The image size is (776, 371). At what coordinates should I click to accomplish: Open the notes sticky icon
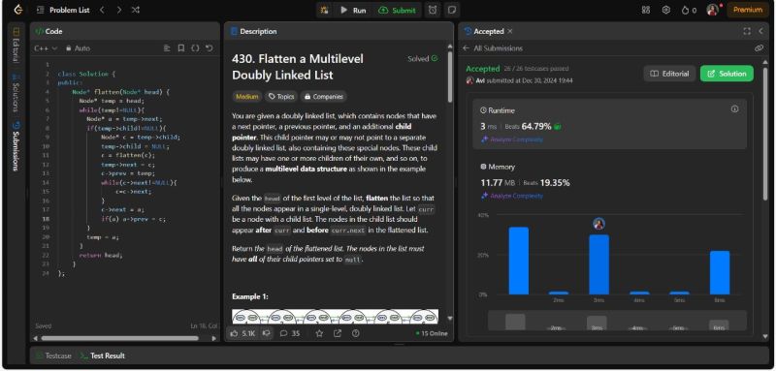(451, 10)
